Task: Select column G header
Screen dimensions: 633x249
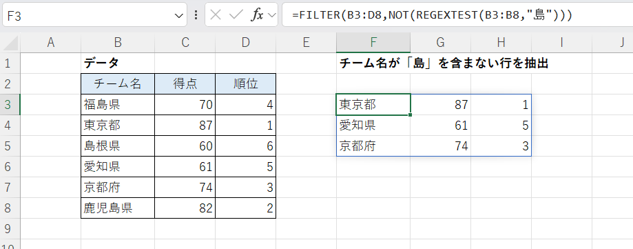Action: 440,43
